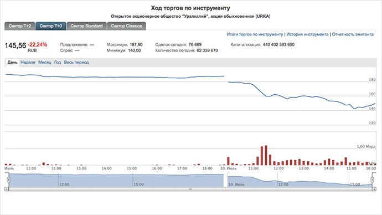The image size is (382, 215).
Task: Click the Капитализация value 440 402 383 650
Action: (x=278, y=45)
